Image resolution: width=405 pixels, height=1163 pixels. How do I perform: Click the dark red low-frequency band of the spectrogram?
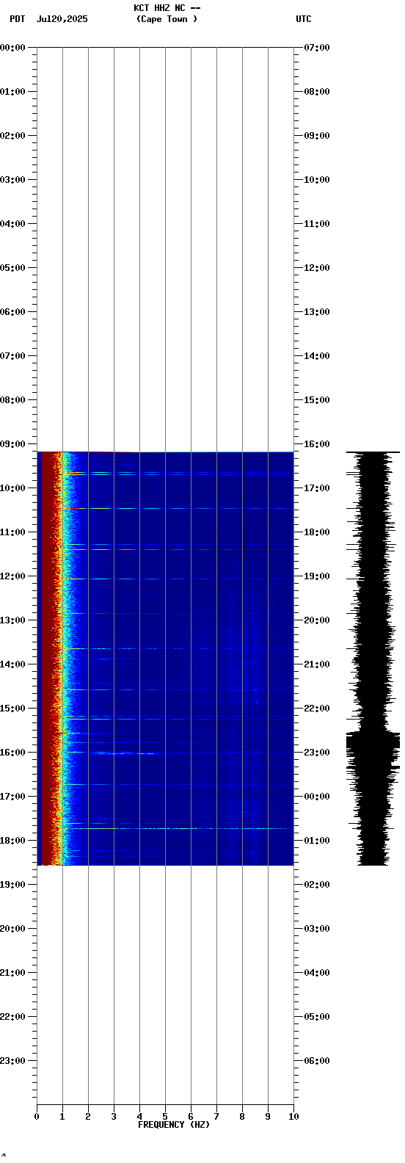46,659
